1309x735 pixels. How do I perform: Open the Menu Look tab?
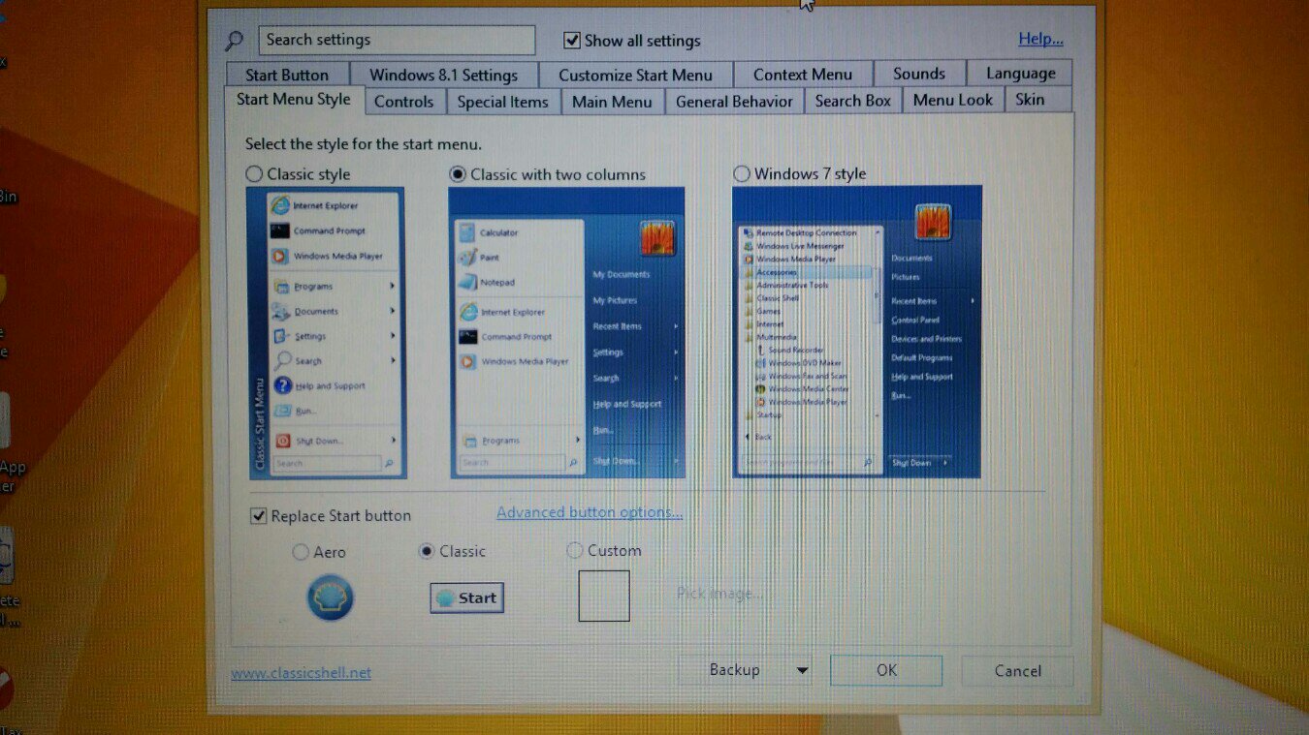pos(952,100)
